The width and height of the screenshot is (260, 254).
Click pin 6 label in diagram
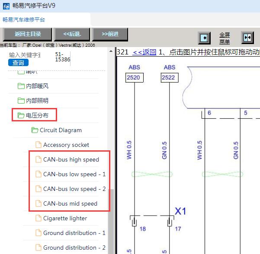pos(209,113)
